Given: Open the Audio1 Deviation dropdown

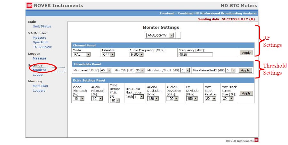Looking at the screenshot, I should pyautogui.click(x=153, y=99).
